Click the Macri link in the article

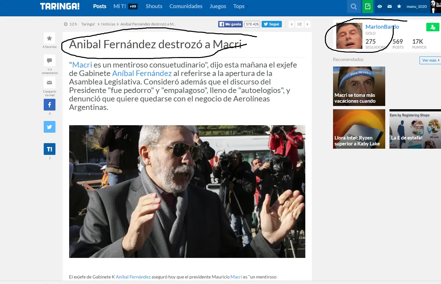[82, 65]
